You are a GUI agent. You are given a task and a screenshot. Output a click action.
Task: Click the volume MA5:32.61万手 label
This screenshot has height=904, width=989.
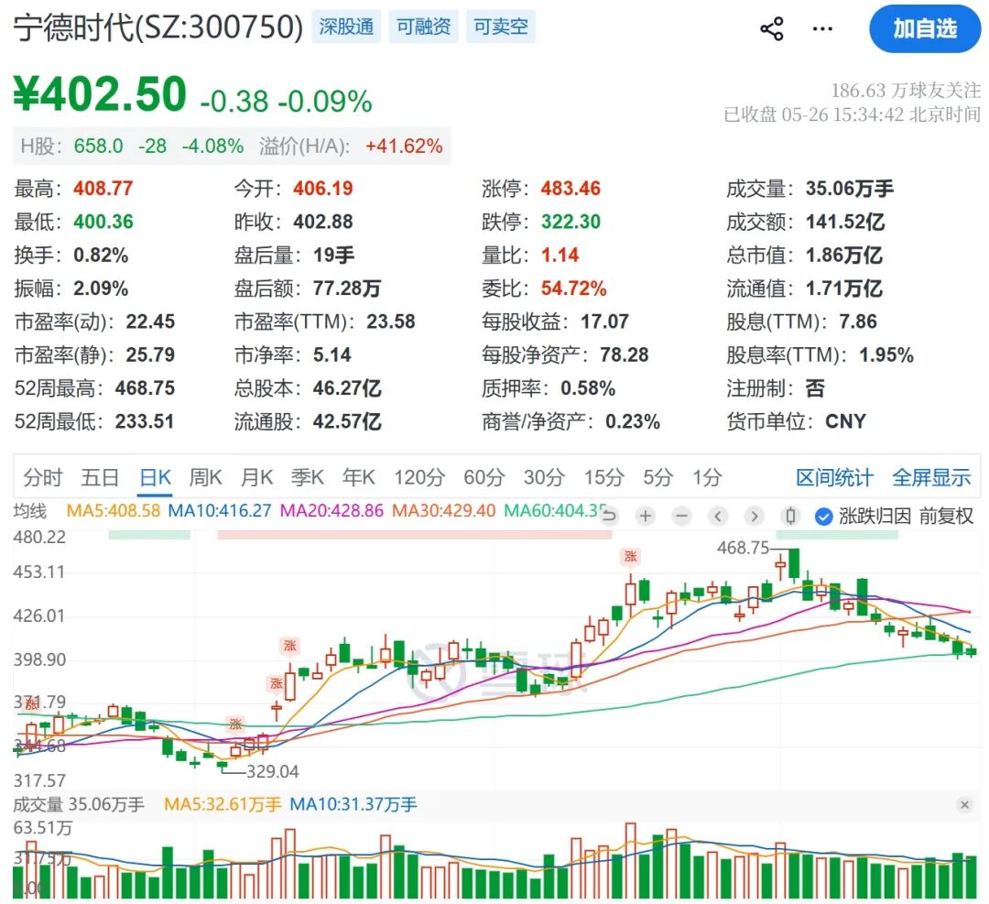(x=223, y=804)
